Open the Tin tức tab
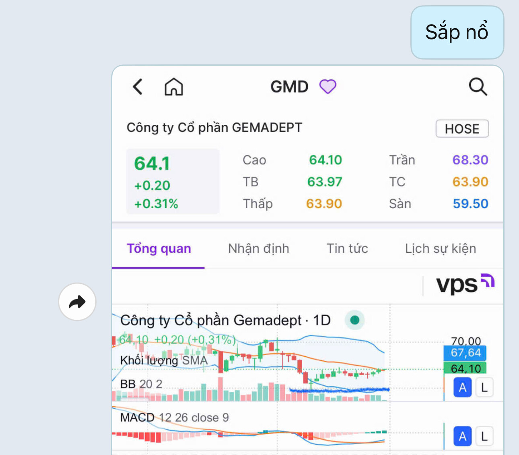The height and width of the screenshot is (455, 519). (x=347, y=248)
